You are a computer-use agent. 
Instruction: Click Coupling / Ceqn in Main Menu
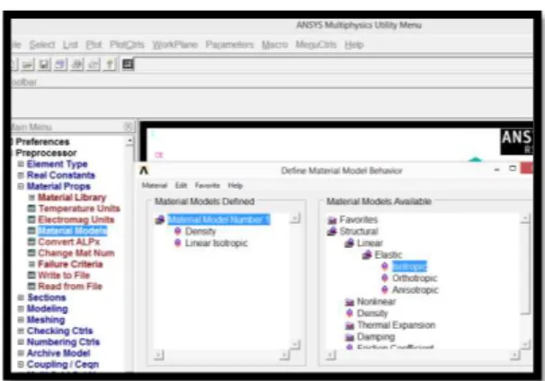(63, 364)
